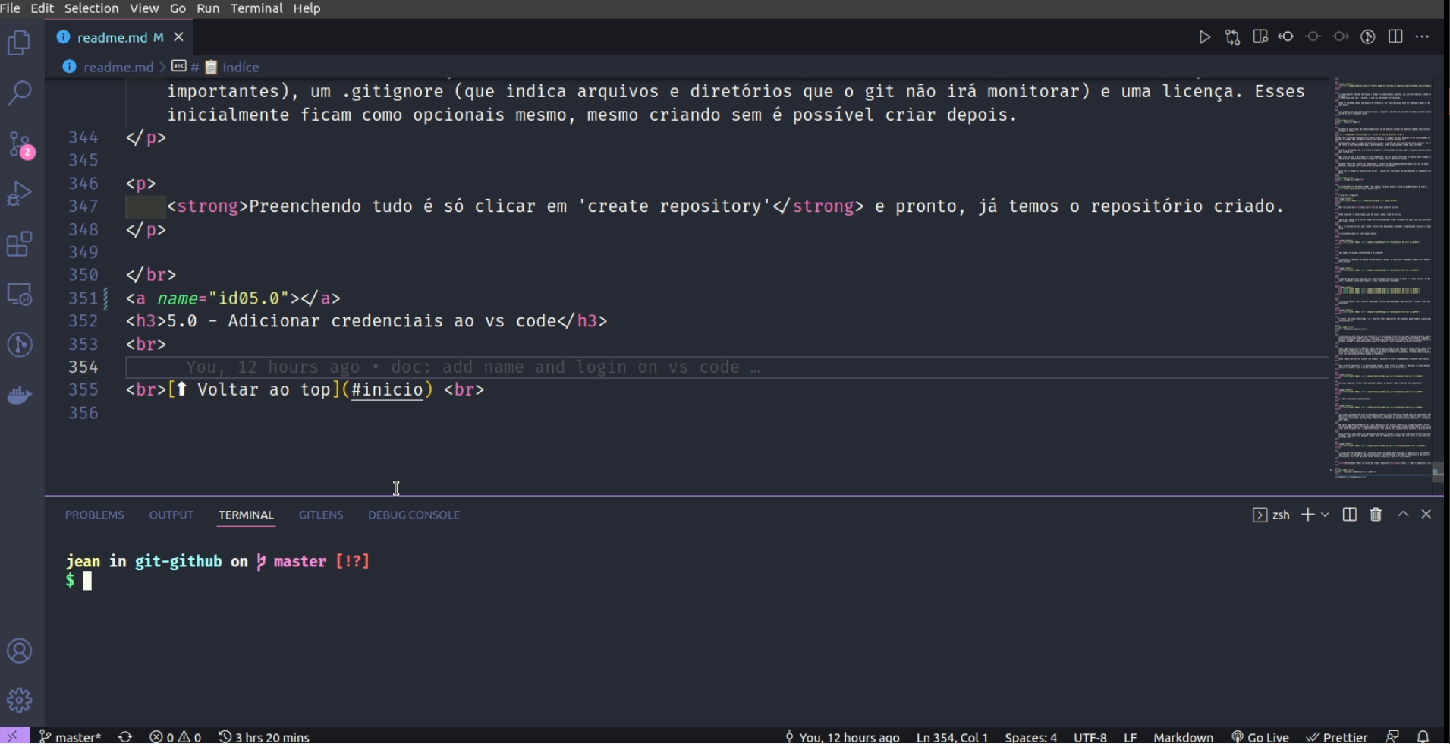
Task: Split the editor to the right
Action: click(1395, 36)
